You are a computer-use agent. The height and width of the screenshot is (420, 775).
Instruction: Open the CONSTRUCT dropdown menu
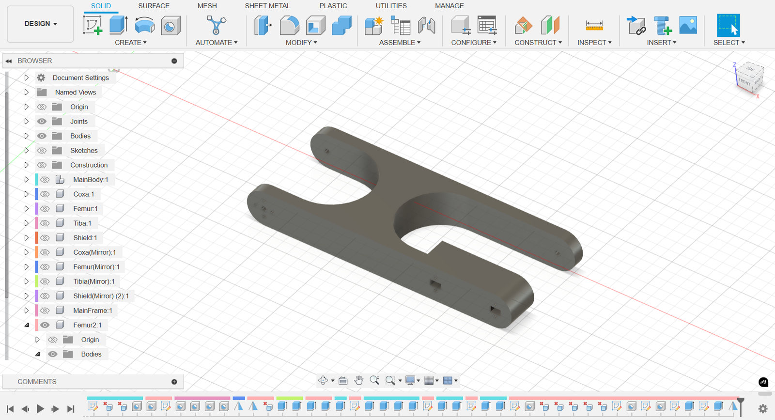(538, 43)
